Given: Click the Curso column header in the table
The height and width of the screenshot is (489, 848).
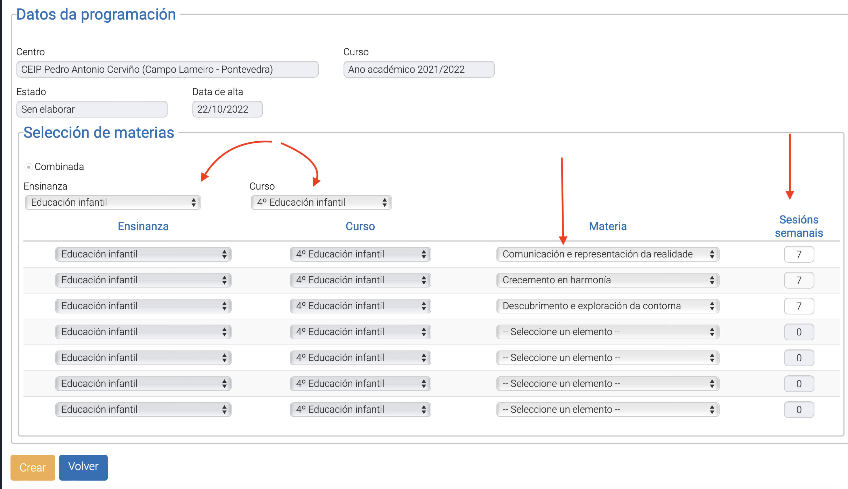Looking at the screenshot, I should pyautogui.click(x=360, y=226).
